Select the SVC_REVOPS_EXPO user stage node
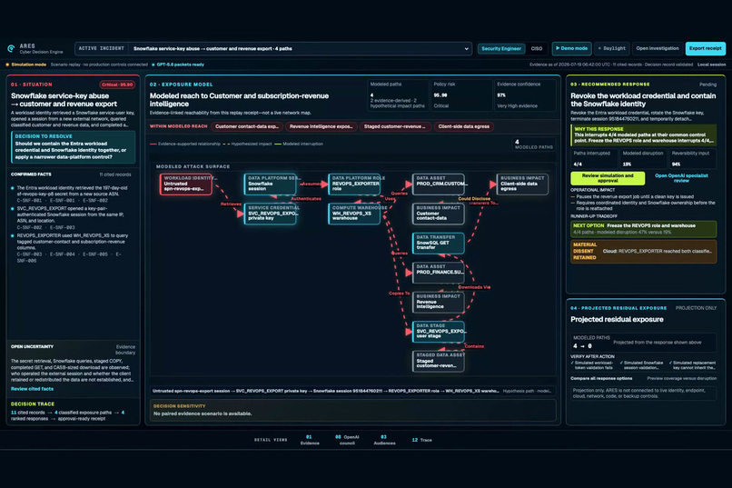Viewport: 732px width, 488px height. click(439, 332)
